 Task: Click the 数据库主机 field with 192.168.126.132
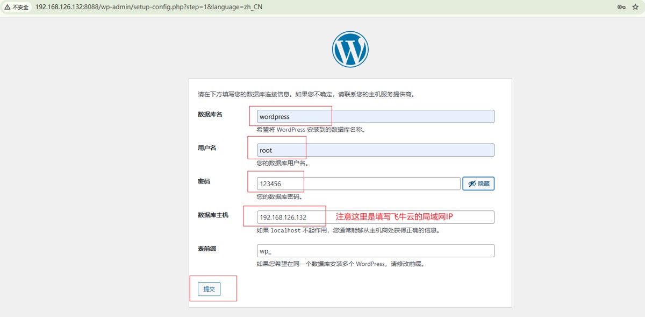375,217
